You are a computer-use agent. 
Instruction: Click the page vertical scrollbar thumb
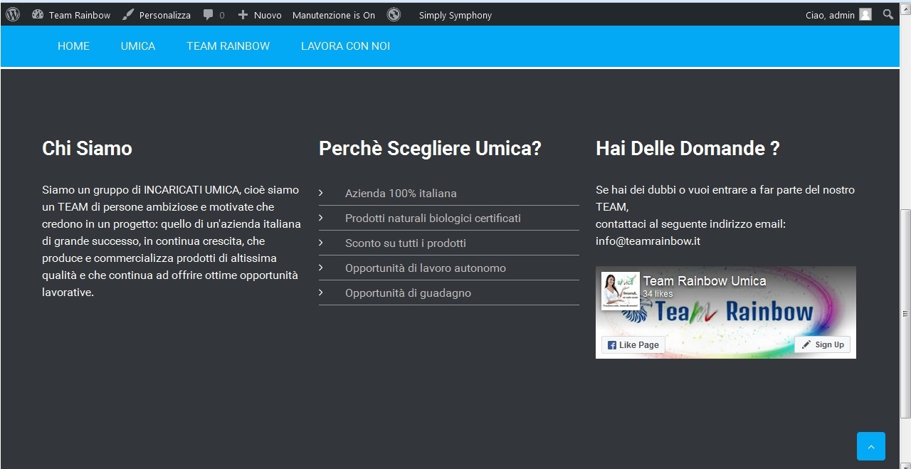[x=905, y=313]
